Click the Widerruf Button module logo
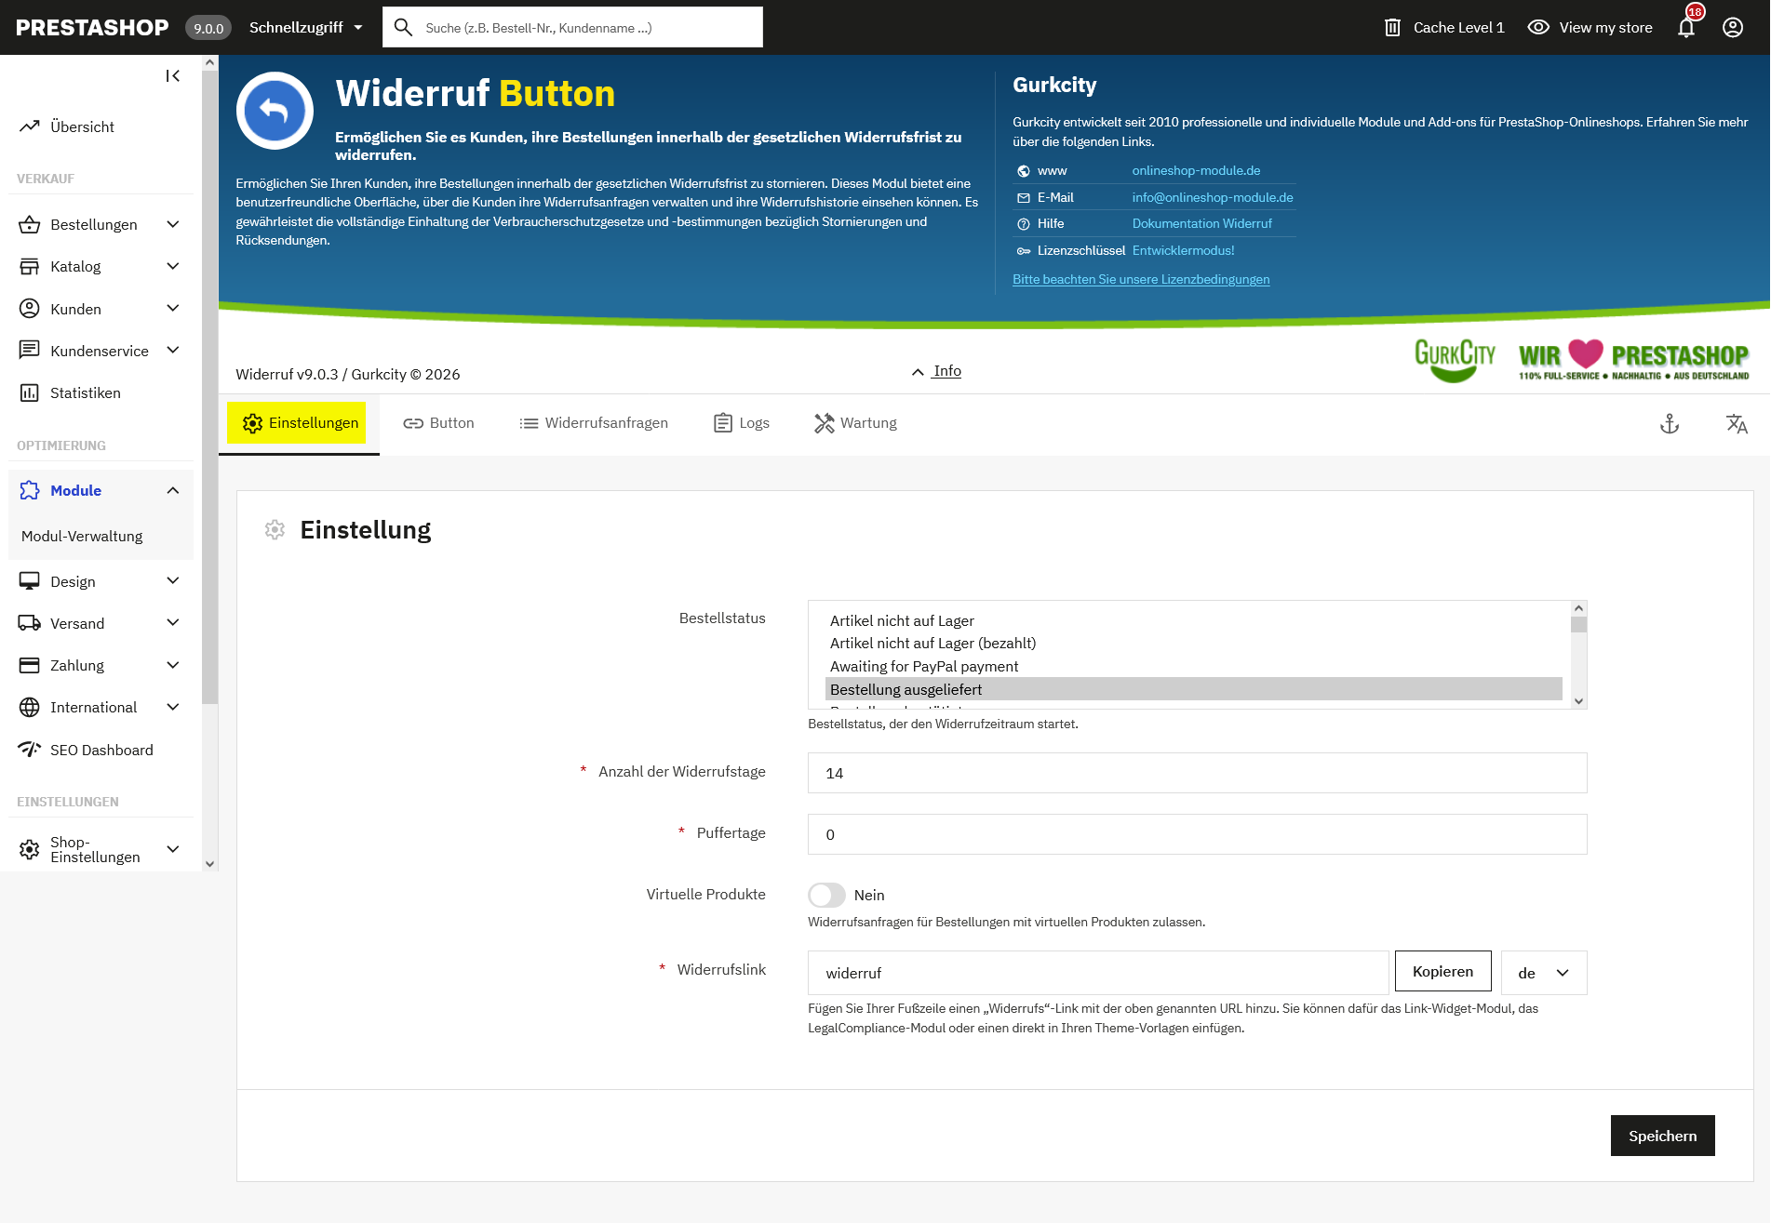The image size is (1771, 1223). [275, 111]
